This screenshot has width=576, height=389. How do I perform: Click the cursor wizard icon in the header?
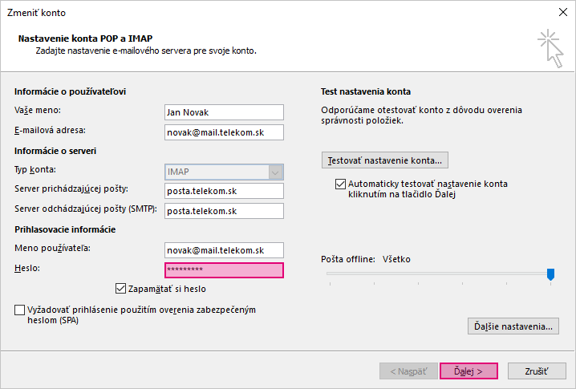tap(550, 48)
